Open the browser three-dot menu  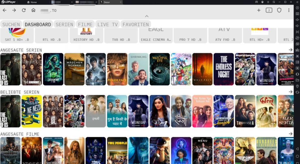click(x=289, y=10)
